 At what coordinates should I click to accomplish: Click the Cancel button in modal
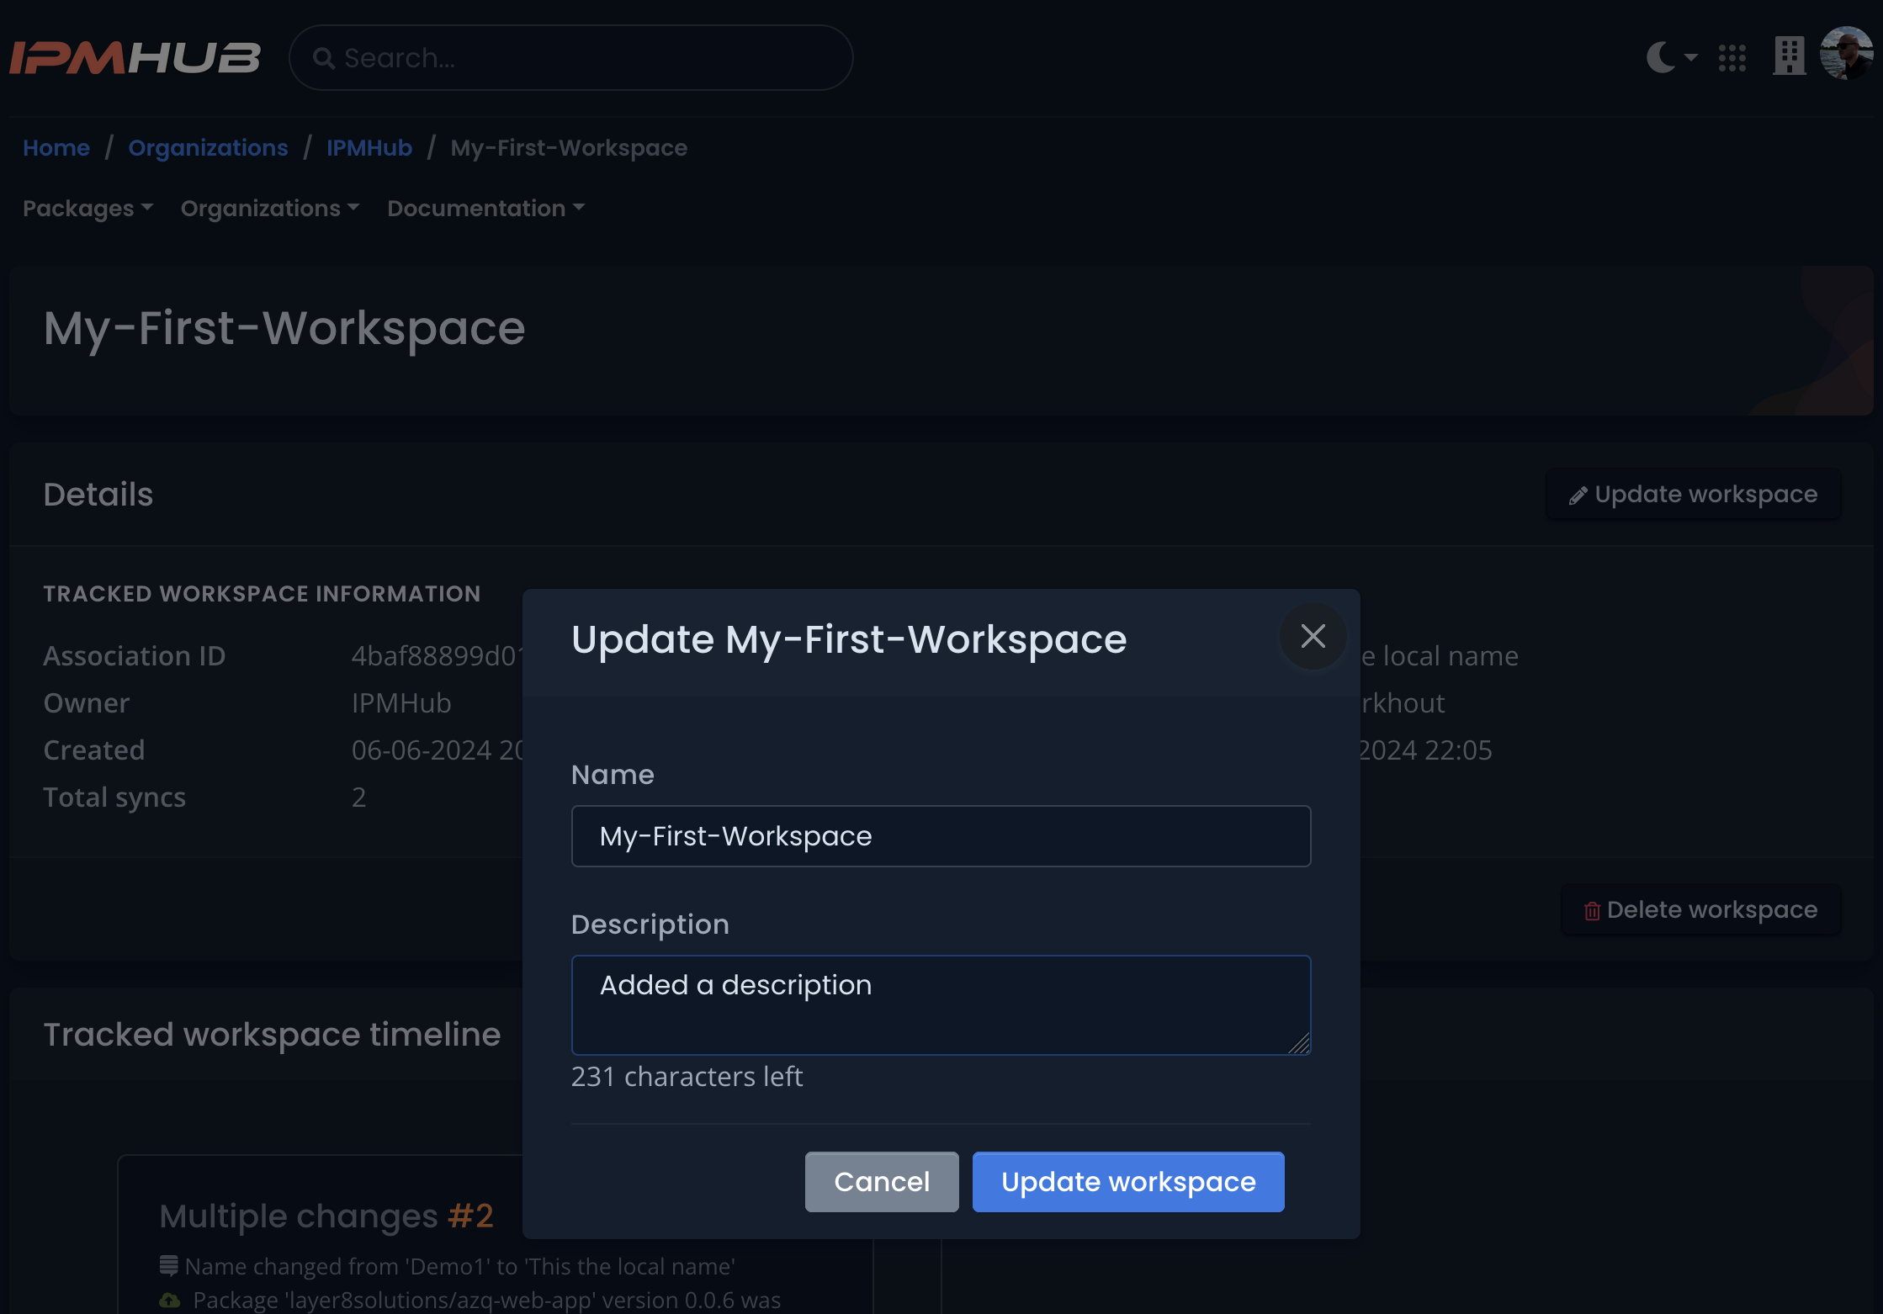point(882,1182)
